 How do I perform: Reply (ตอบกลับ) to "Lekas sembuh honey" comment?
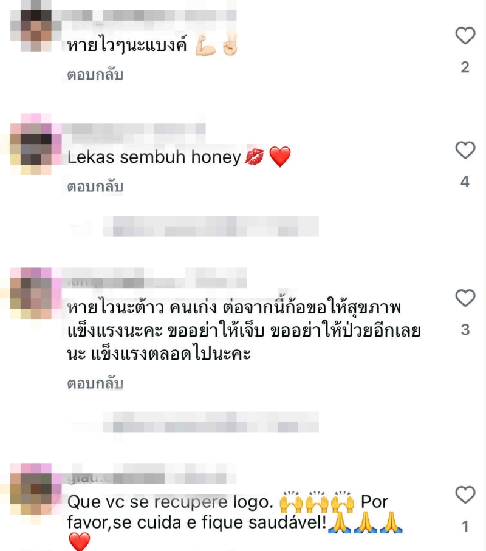[95, 187]
